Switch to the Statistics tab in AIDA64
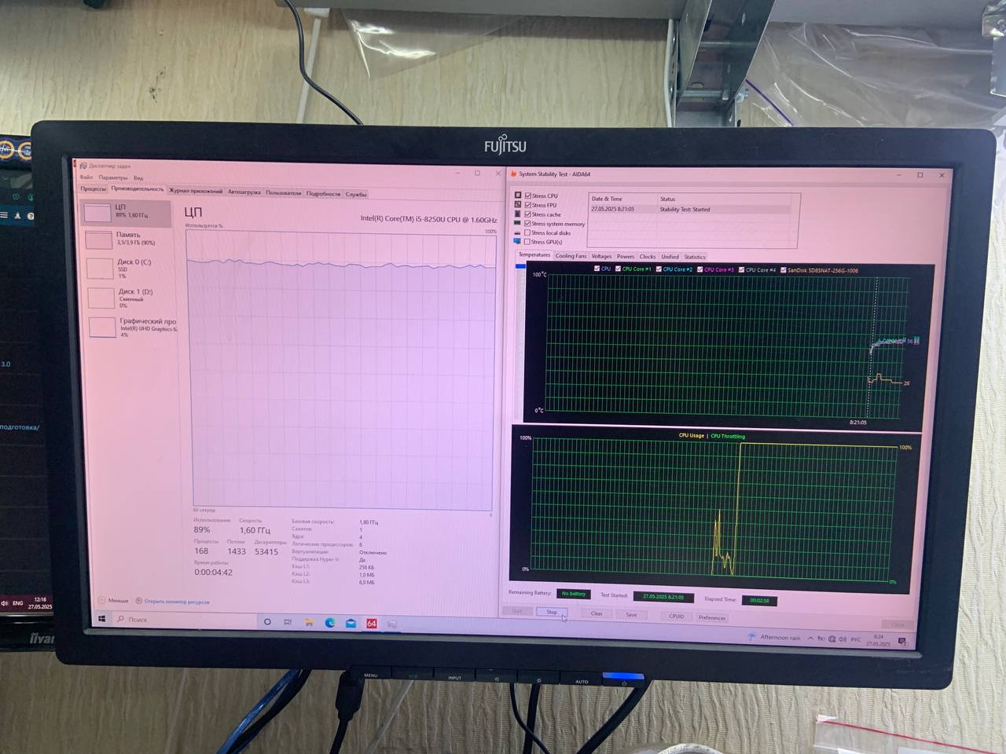The height and width of the screenshot is (754, 1006). pyautogui.click(x=694, y=257)
